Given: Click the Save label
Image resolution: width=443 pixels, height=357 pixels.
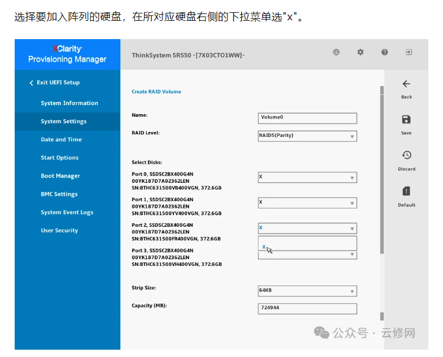Looking at the screenshot, I should (406, 133).
